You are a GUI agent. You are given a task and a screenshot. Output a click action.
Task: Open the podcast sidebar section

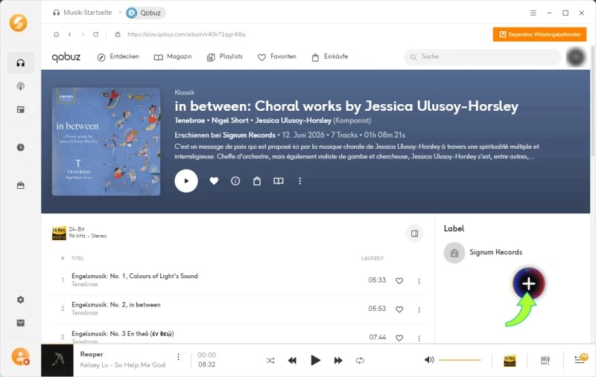point(21,86)
